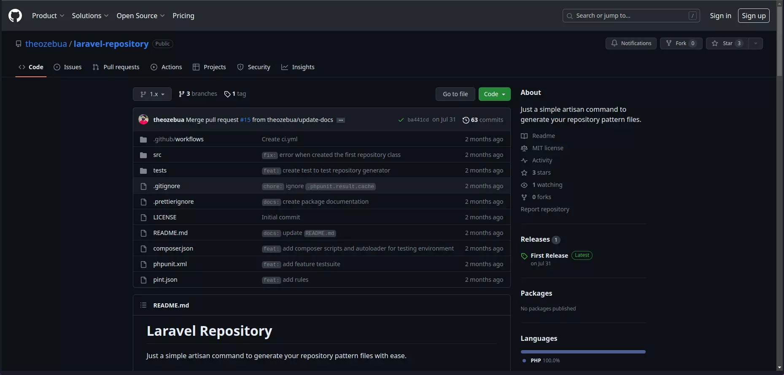Expand commit message ellipsis button
This screenshot has width=784, height=375.
tap(341, 120)
